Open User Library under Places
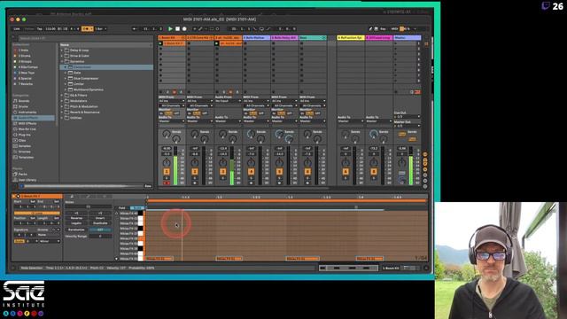Screen dimensions: 567x319 click(x=27, y=180)
